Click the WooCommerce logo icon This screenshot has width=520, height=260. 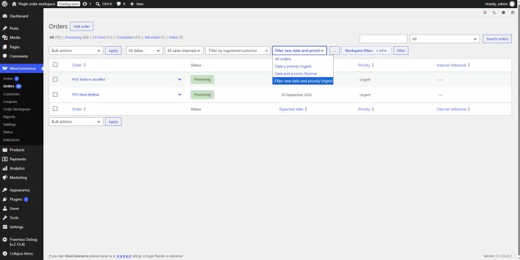coord(5,68)
